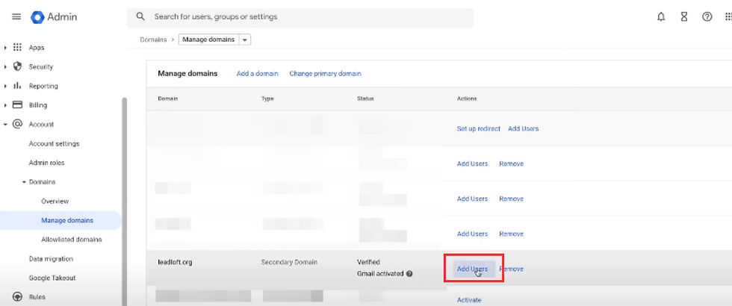This screenshot has height=306, width=732.
Task: Click Set up redirect link
Action: point(478,128)
